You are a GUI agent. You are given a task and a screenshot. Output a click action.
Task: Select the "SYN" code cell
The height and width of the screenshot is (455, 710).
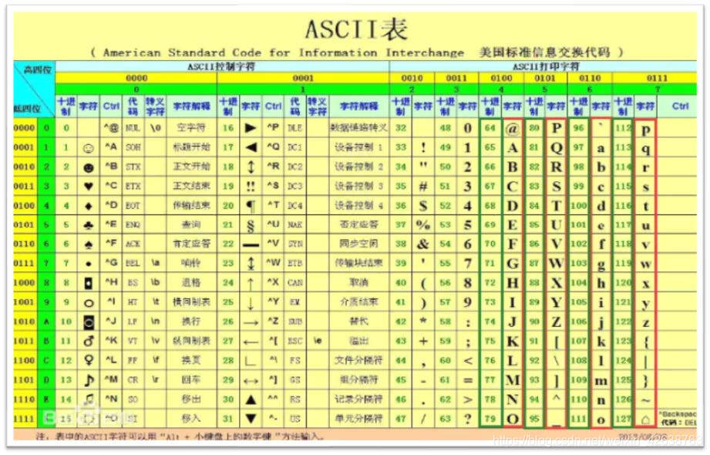point(294,244)
